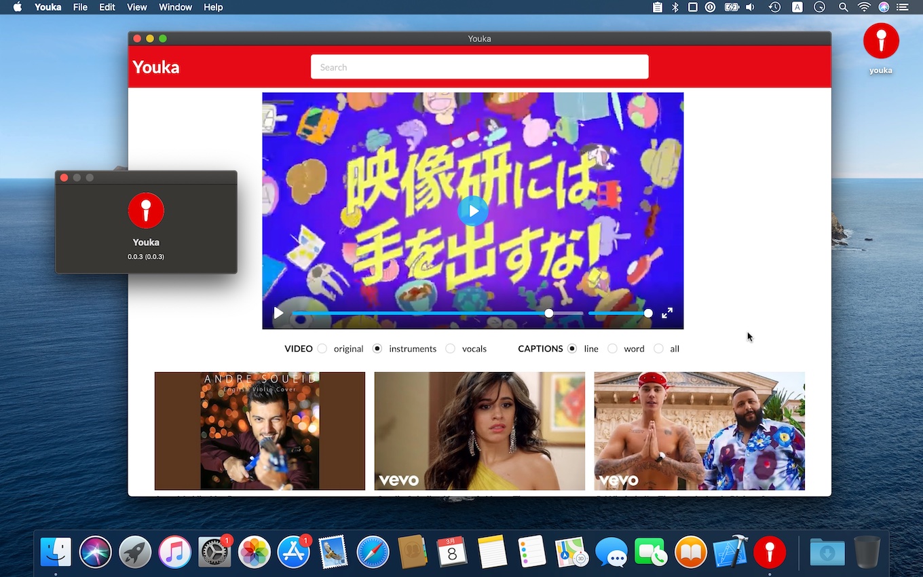Select the original video radio button
Image resolution: width=923 pixels, height=577 pixels.
coord(322,348)
